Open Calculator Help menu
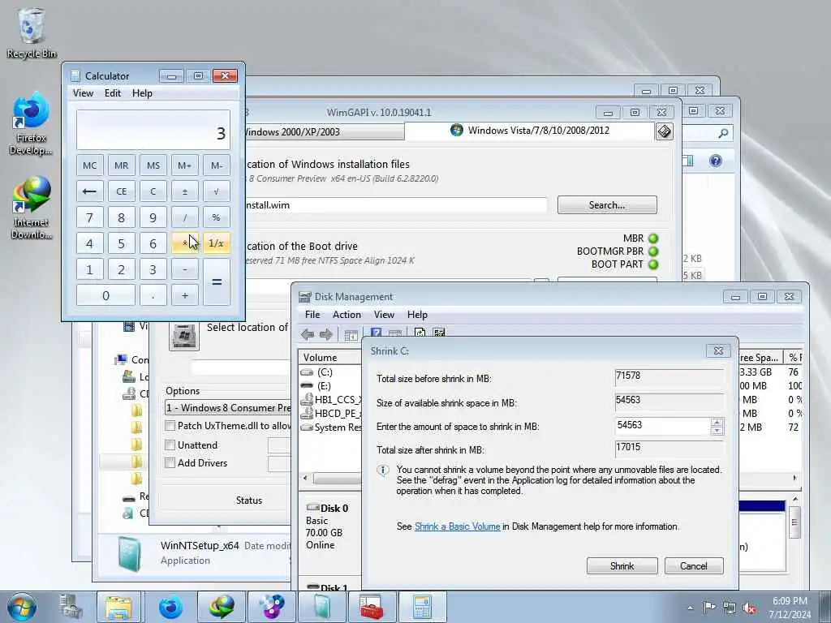 (142, 93)
